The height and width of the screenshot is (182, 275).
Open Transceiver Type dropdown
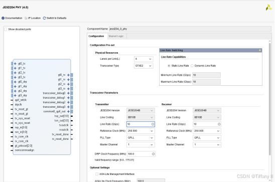pos(144,66)
